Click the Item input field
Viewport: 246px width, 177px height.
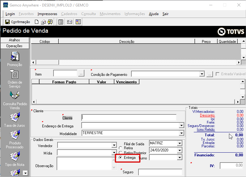65,73
